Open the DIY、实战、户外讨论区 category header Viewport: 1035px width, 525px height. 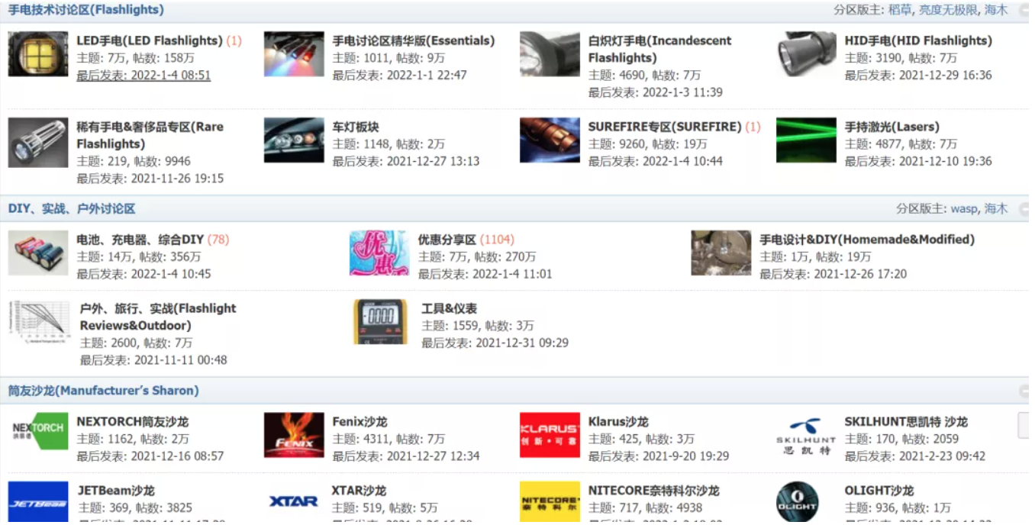click(72, 208)
